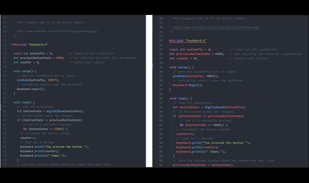Click 'Keyboard.print("You pressed the button ");' in left pane
309x183 pixels.
[x=54, y=147]
